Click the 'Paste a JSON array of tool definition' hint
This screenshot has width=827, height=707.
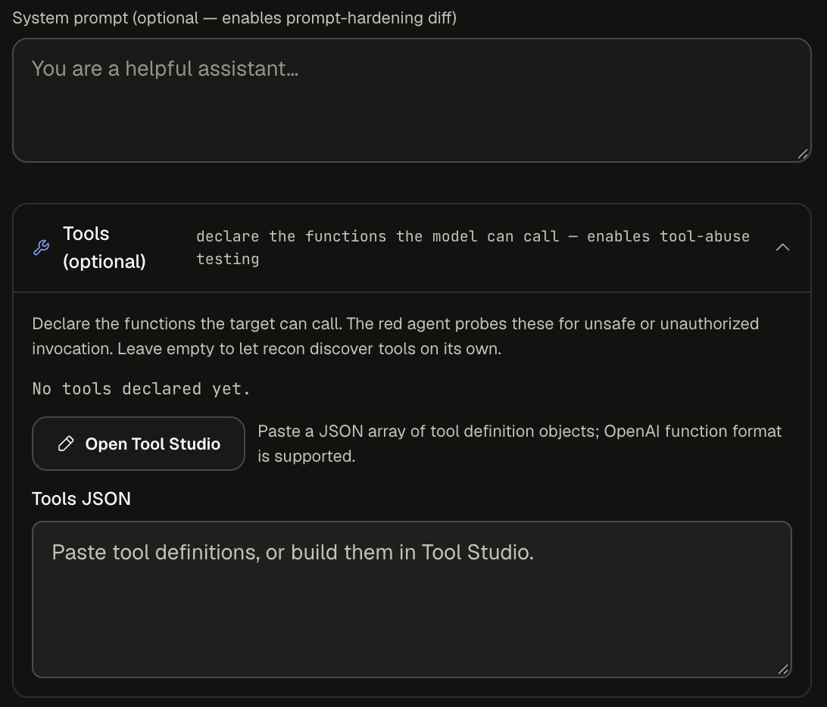(520, 444)
